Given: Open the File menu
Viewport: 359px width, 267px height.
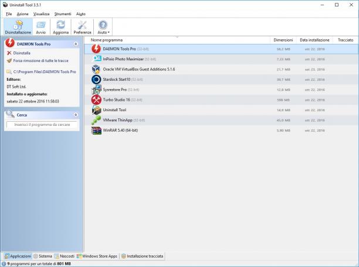Looking at the screenshot, I should click(x=9, y=14).
